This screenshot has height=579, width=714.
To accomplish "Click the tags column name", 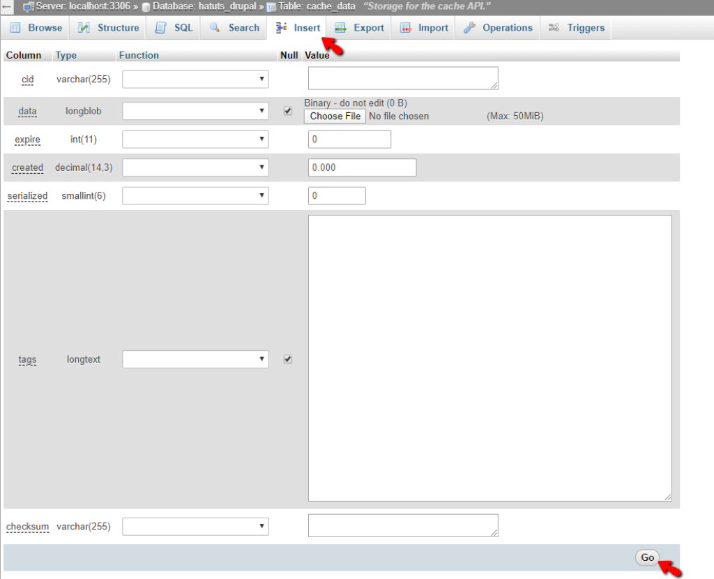I will click(27, 359).
